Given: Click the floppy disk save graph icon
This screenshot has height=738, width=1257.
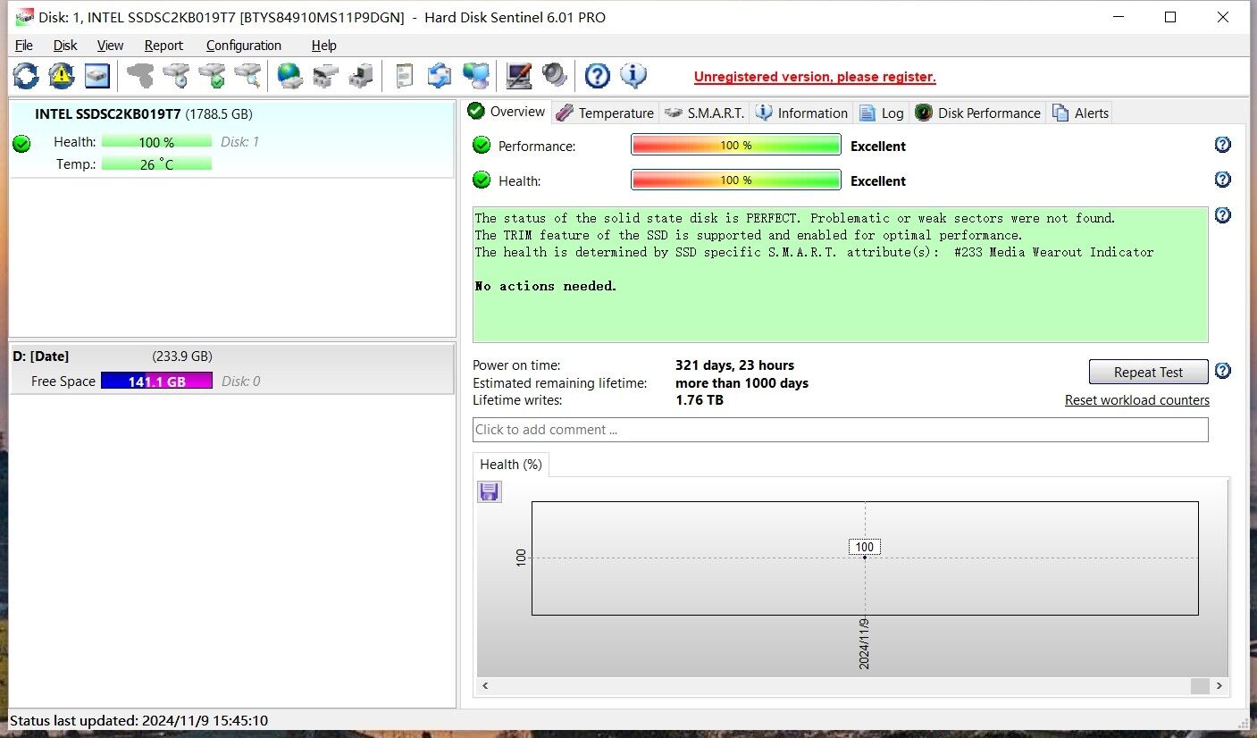Looking at the screenshot, I should (490, 491).
